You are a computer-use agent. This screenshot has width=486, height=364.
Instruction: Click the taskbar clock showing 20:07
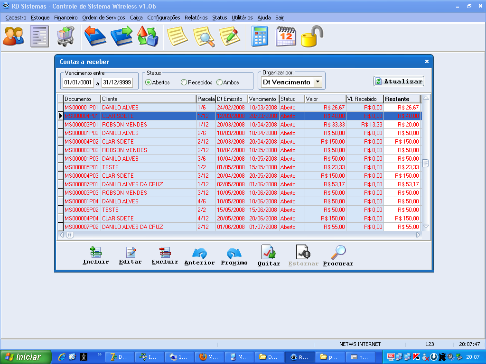[473, 357]
